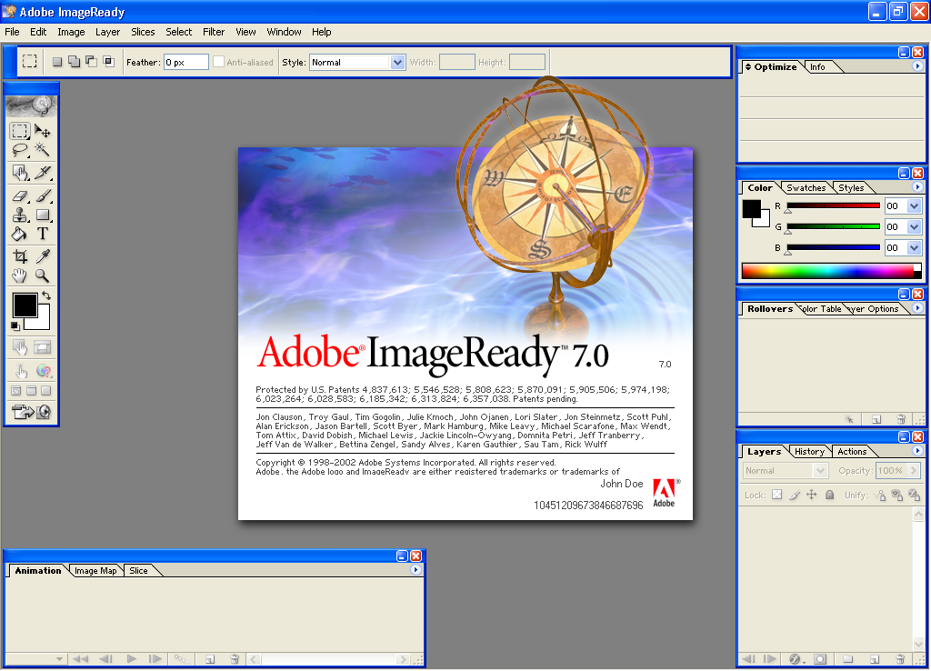
Task: Switch to the Info tab
Action: [x=817, y=67]
